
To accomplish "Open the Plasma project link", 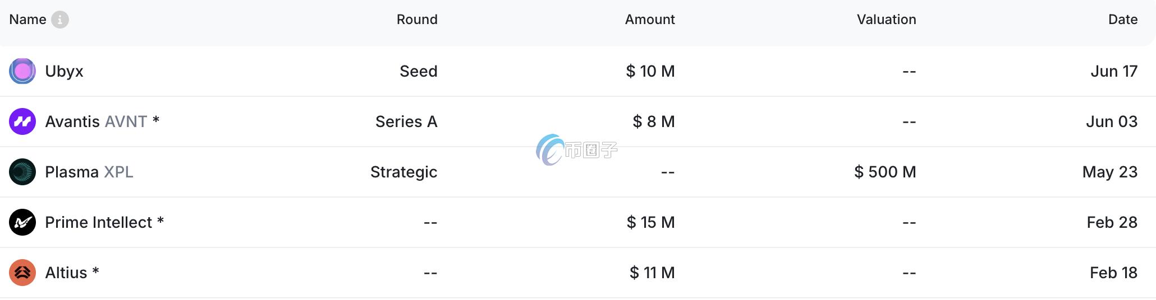I will click(x=72, y=172).
